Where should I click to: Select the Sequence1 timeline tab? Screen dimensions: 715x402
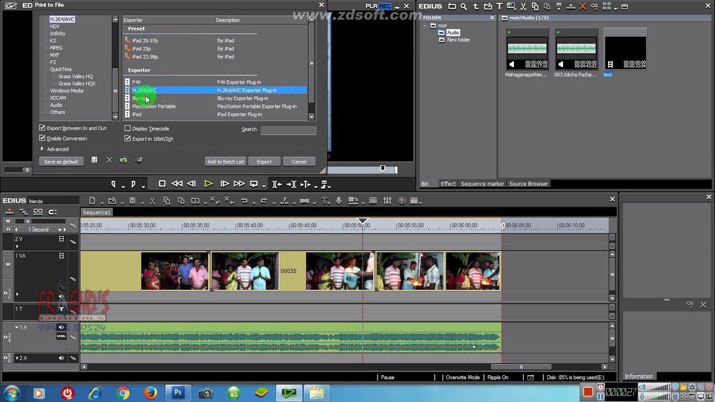coord(97,212)
